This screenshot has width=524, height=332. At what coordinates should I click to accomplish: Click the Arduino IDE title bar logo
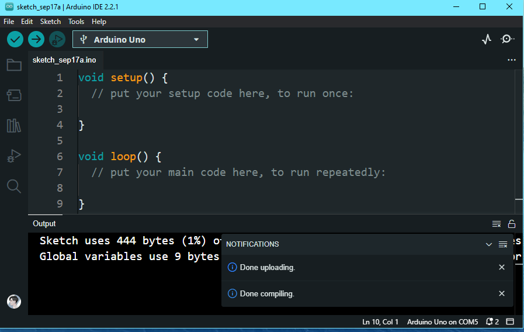pos(9,6)
